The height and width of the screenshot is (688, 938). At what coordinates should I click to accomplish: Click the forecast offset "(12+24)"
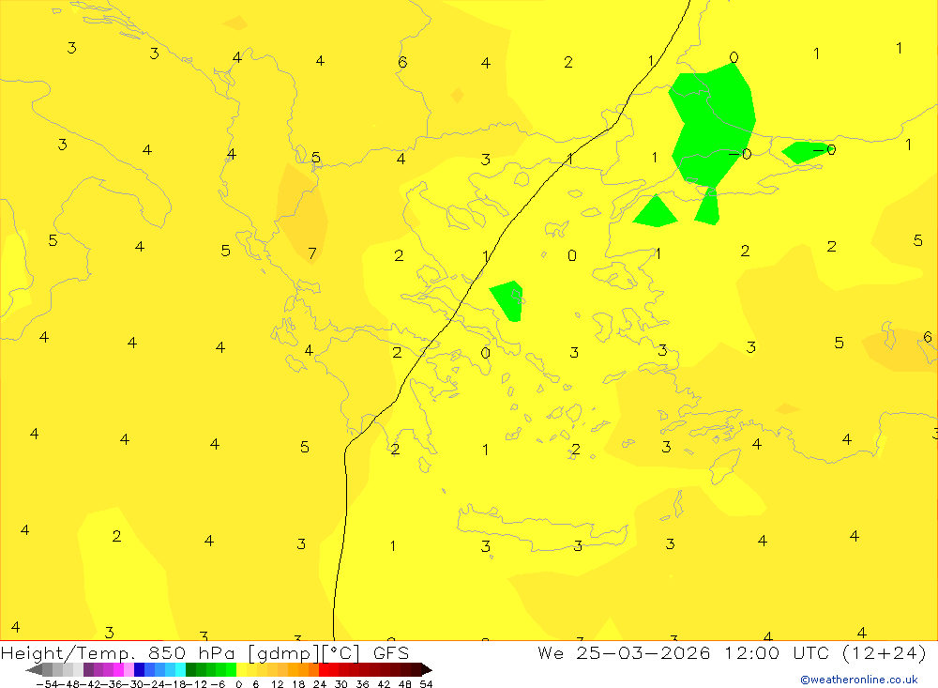(885, 652)
